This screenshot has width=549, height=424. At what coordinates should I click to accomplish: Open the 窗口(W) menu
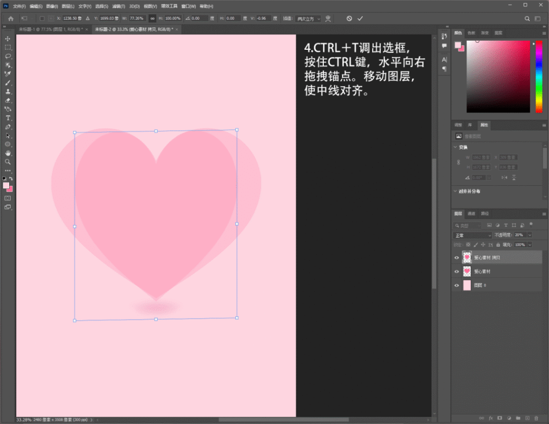188,6
